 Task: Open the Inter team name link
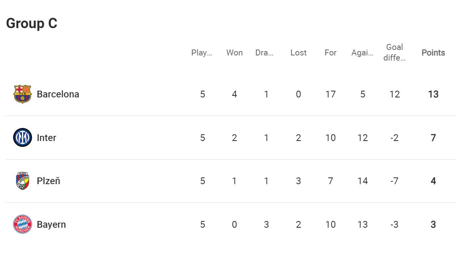pos(47,137)
